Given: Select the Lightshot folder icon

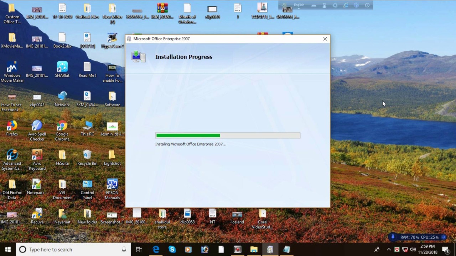Looking at the screenshot, I should (x=112, y=158).
